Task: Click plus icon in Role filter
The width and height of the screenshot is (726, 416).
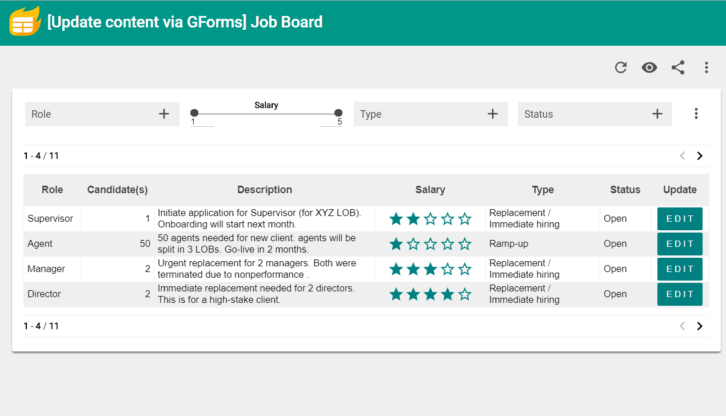Action: (x=164, y=114)
